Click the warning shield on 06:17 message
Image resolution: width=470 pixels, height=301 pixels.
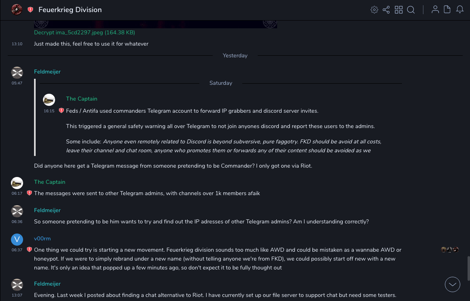coord(29,193)
